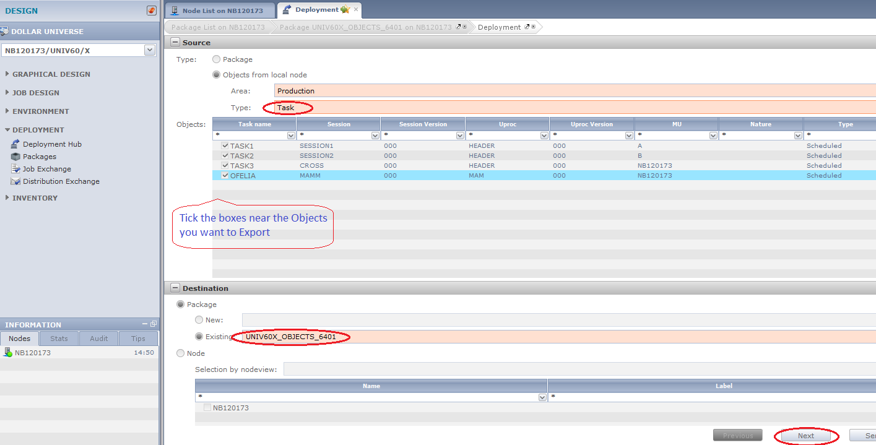
Task: Untick the TASK2 checkbox
Action: pyautogui.click(x=225, y=156)
